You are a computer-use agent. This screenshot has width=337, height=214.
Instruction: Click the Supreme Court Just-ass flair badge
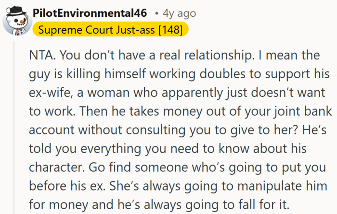coord(111,30)
